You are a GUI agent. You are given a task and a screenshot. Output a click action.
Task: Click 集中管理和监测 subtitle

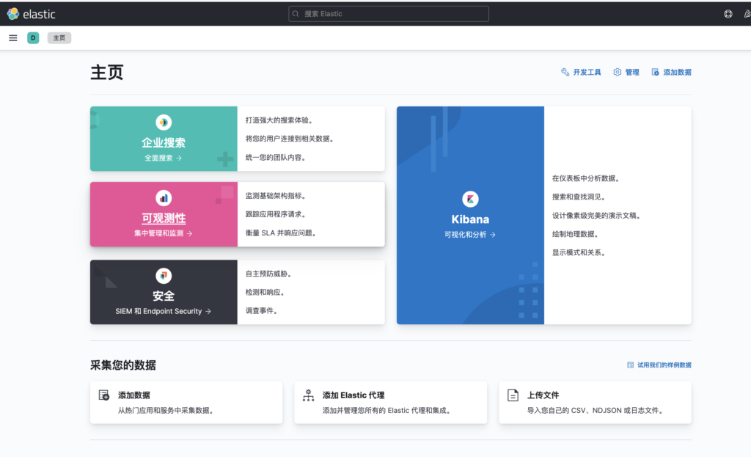(x=158, y=233)
